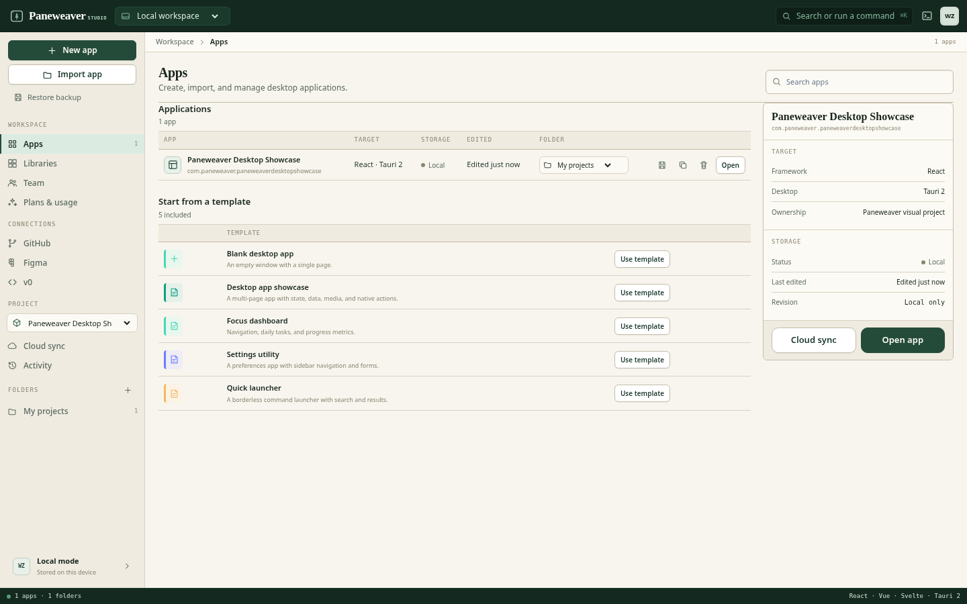This screenshot has width=967, height=604.
Task: Open the Activity log
Action: [72, 365]
